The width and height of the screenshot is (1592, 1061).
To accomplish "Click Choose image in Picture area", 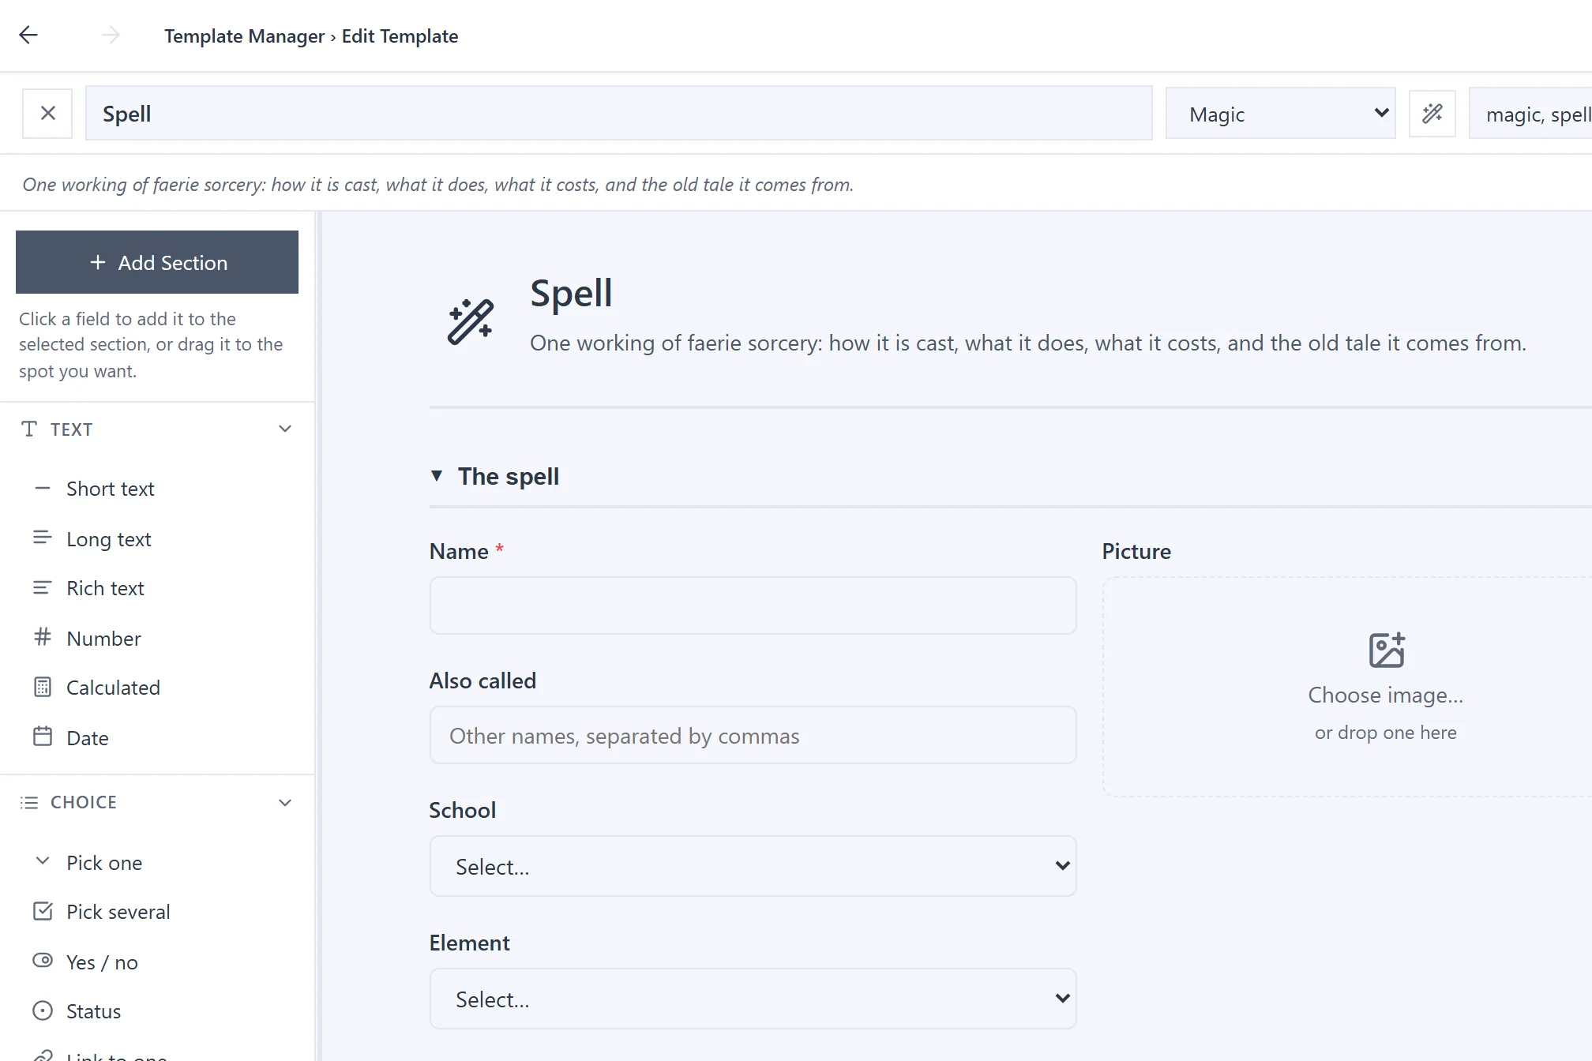I will click(1385, 695).
